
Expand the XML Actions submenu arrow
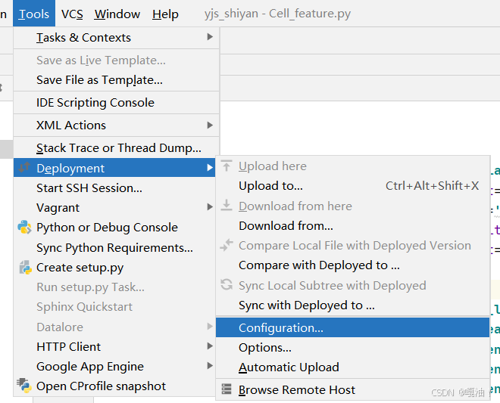[210, 125]
